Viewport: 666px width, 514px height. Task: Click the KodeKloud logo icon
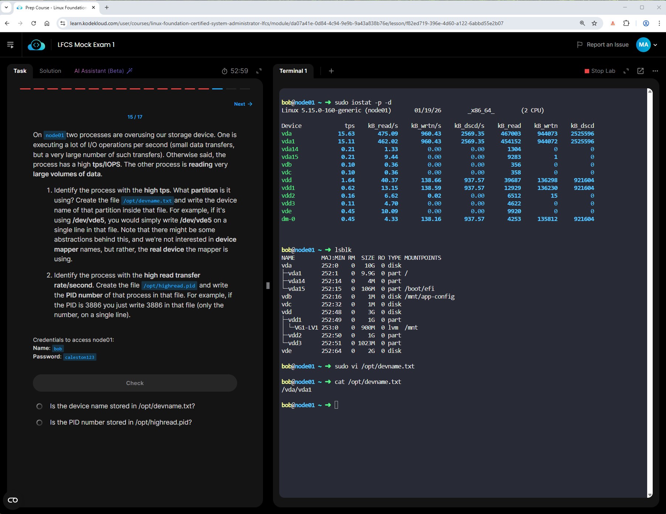[x=36, y=45]
